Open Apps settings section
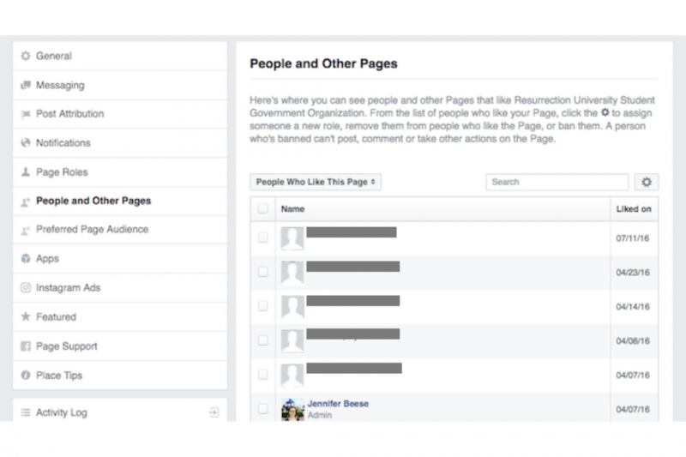 (120, 258)
